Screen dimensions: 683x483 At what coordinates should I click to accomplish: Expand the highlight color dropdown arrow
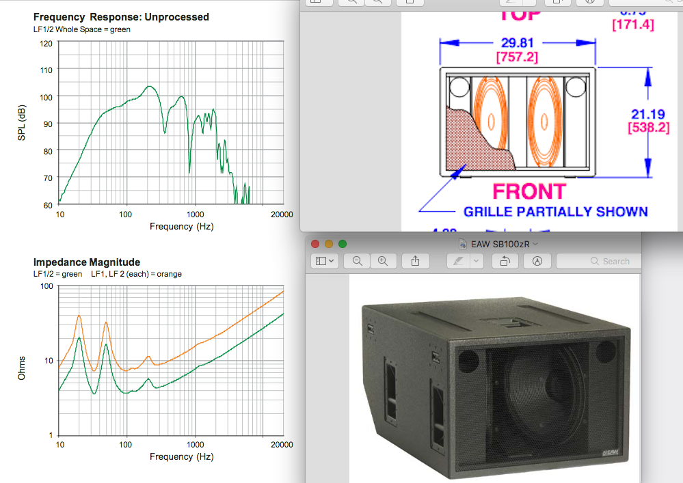tap(477, 261)
